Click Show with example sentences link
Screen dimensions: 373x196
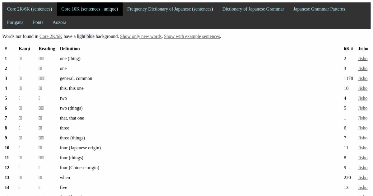click(192, 36)
